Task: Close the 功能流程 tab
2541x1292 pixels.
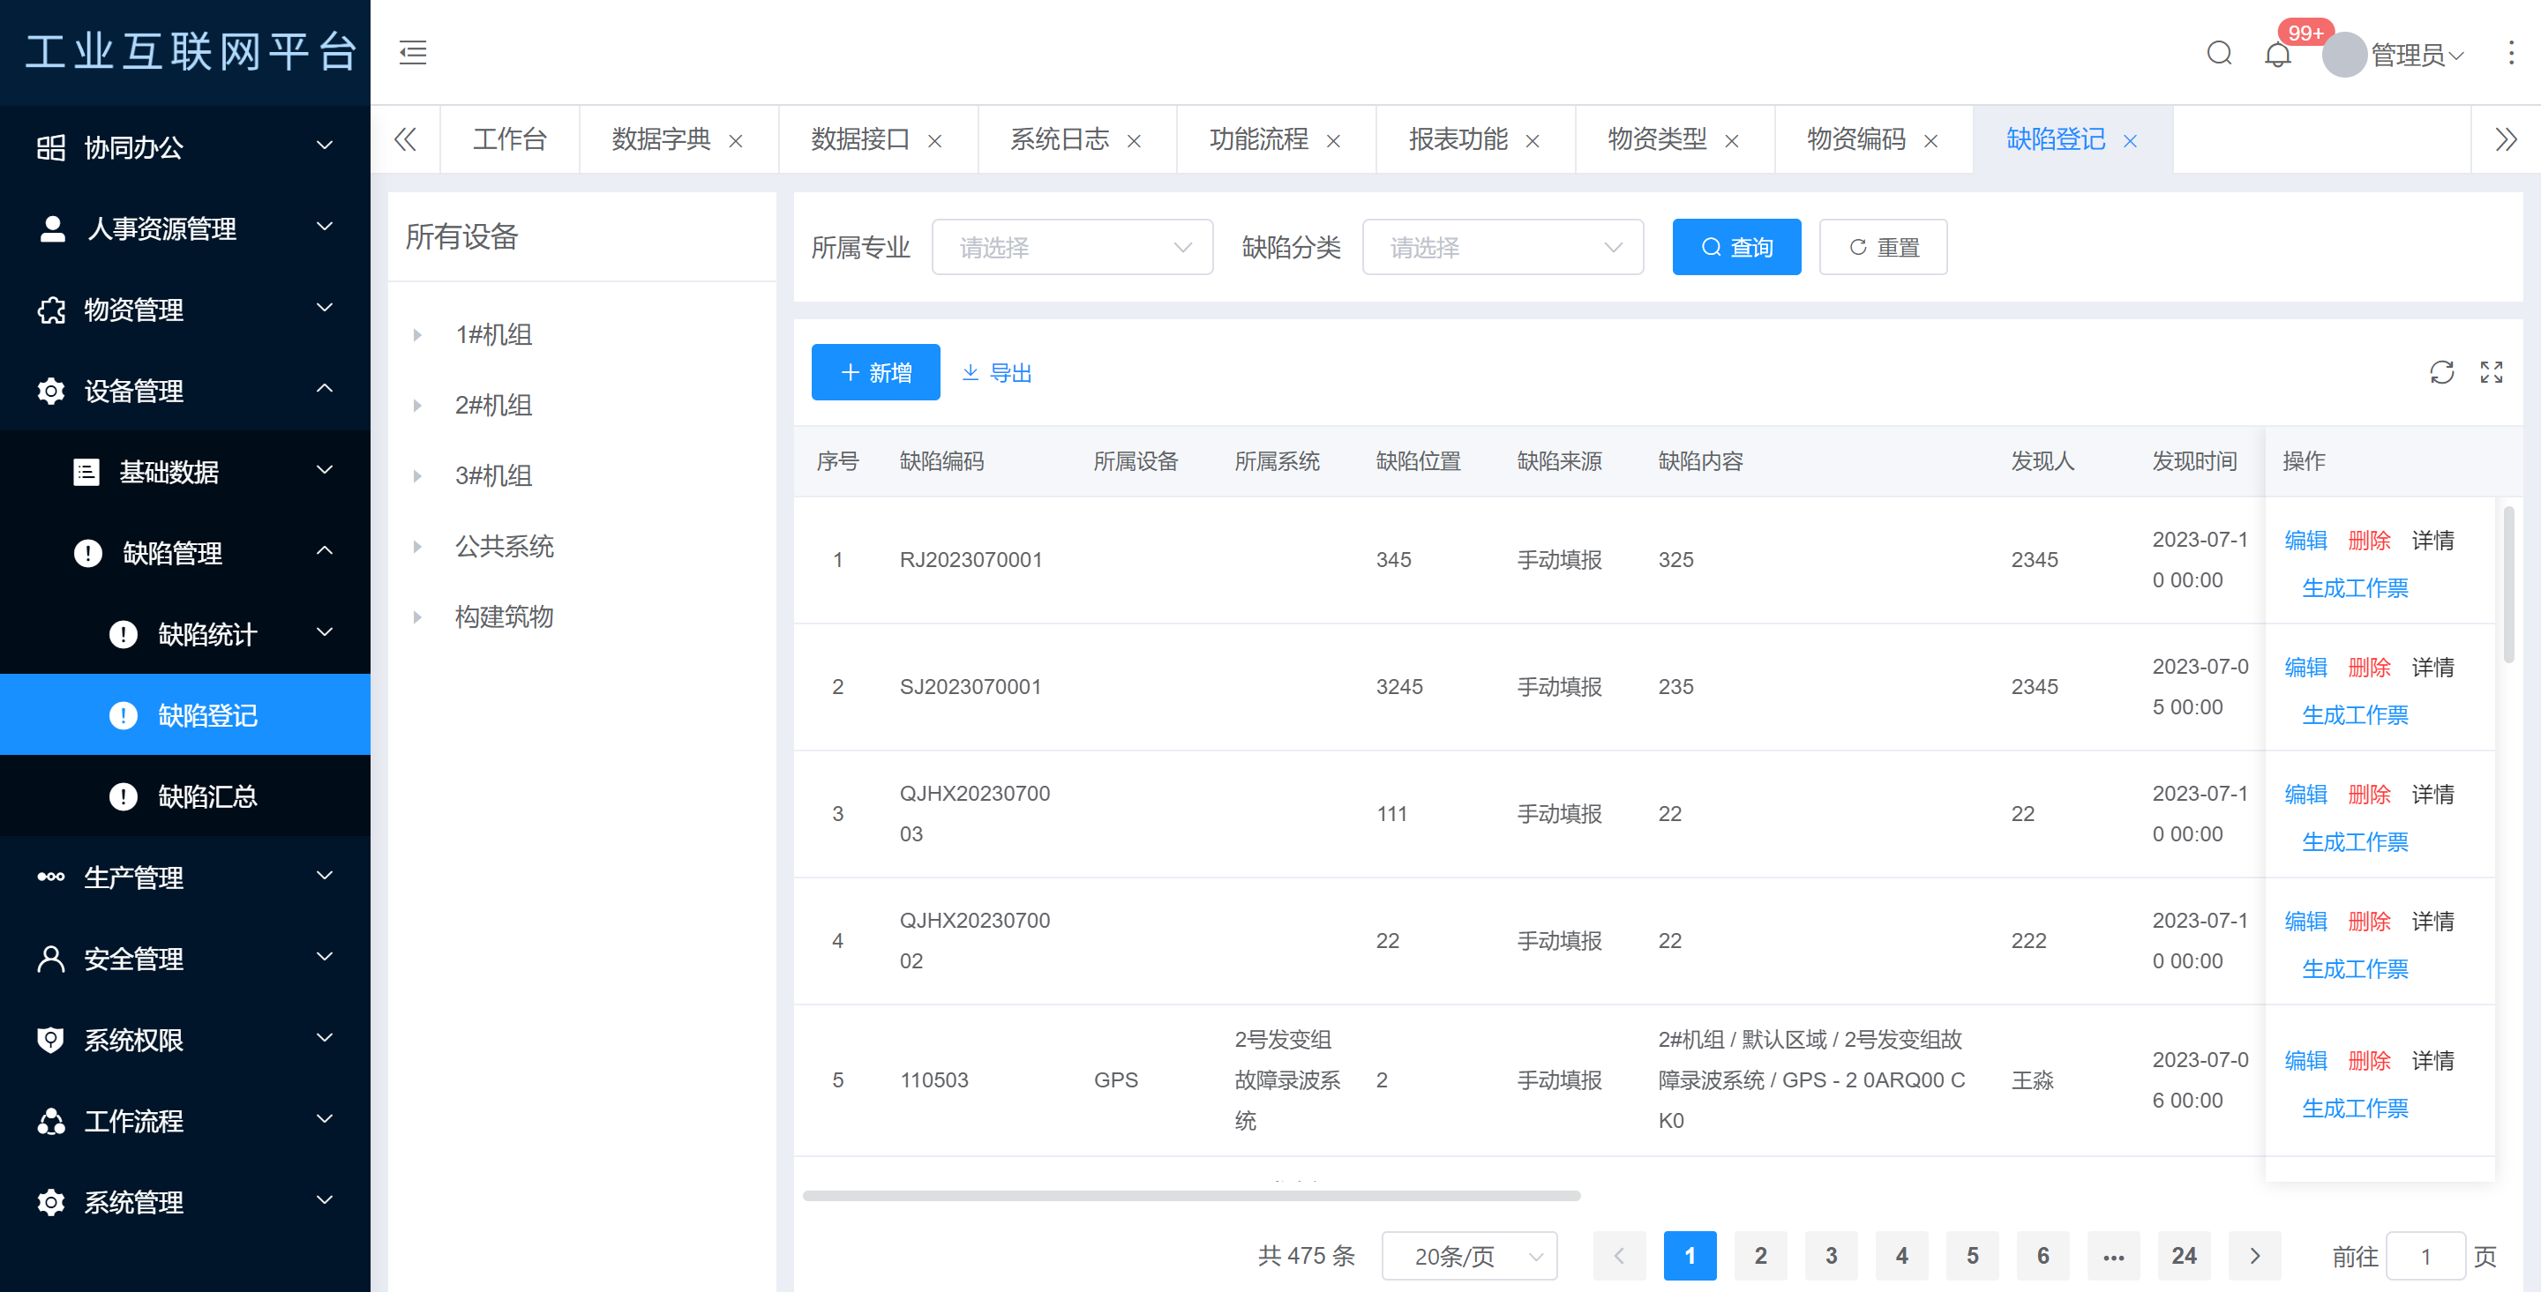Action: [x=1334, y=141]
